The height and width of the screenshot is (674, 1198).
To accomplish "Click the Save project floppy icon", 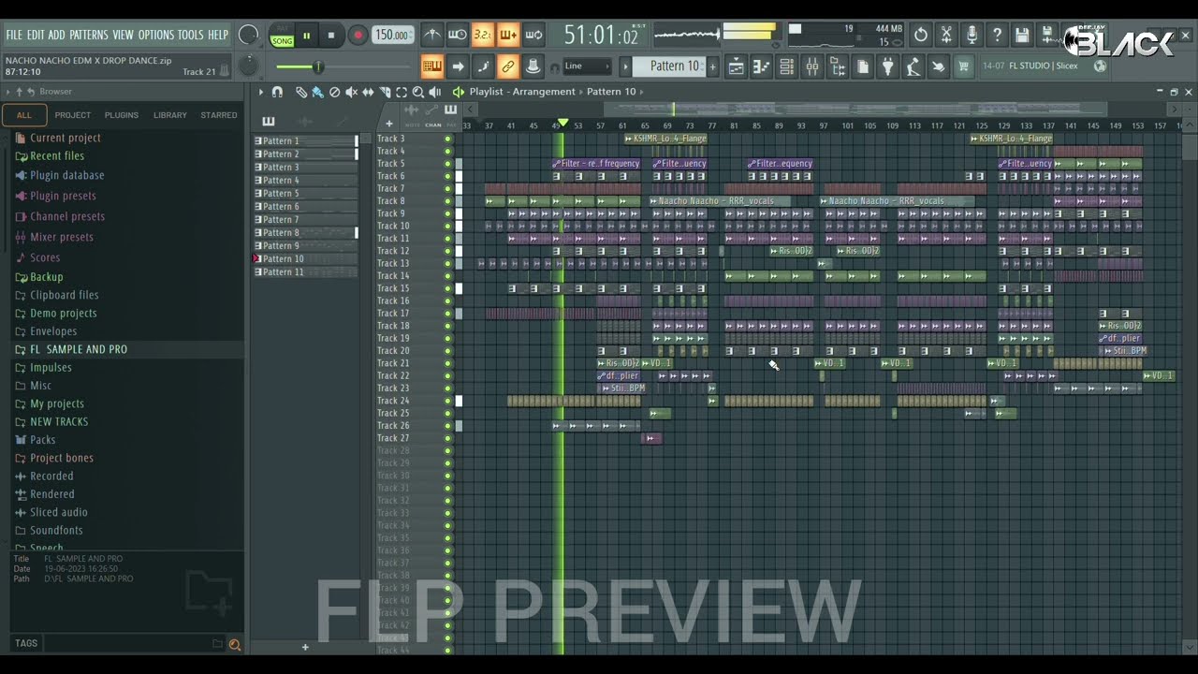I will click(1022, 35).
